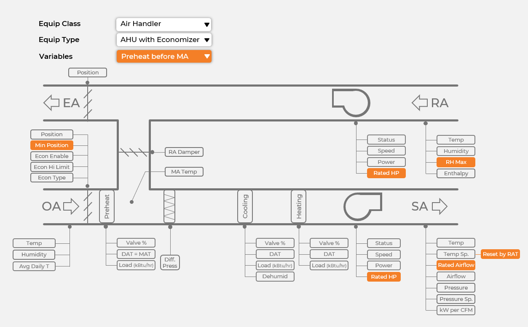Select the return fan icon near RA

point(351,102)
